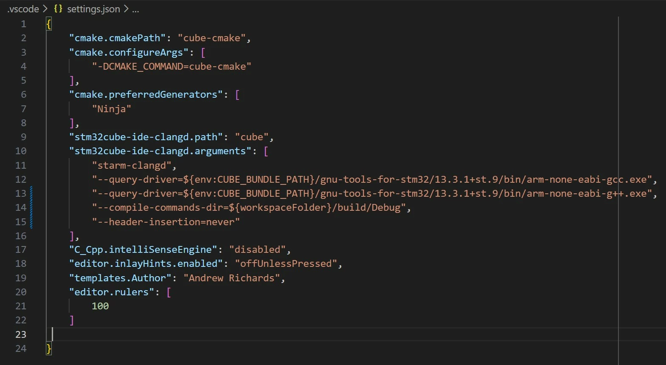This screenshot has width=666, height=365.
Task: Click settings.json in the breadcrumb
Action: [x=93, y=9]
